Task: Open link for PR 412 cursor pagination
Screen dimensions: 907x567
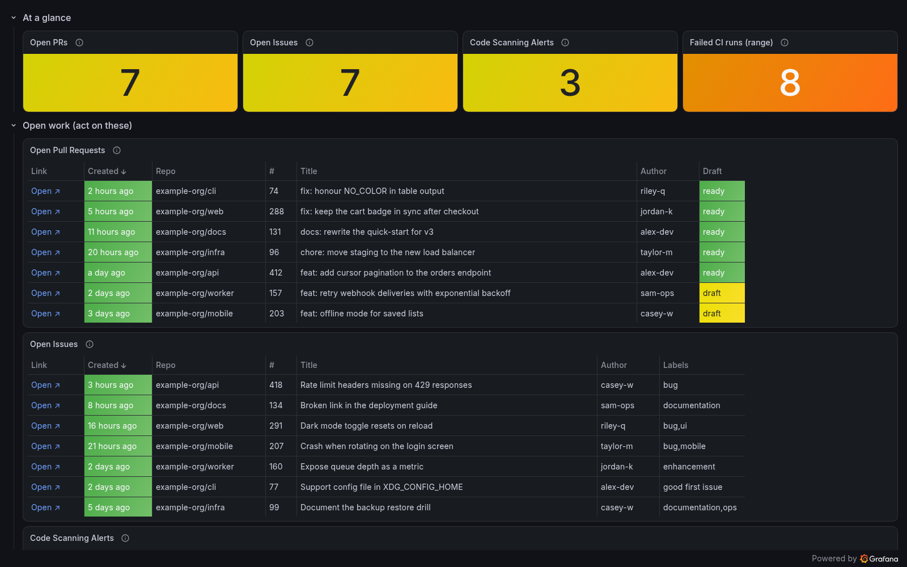Action: [45, 273]
